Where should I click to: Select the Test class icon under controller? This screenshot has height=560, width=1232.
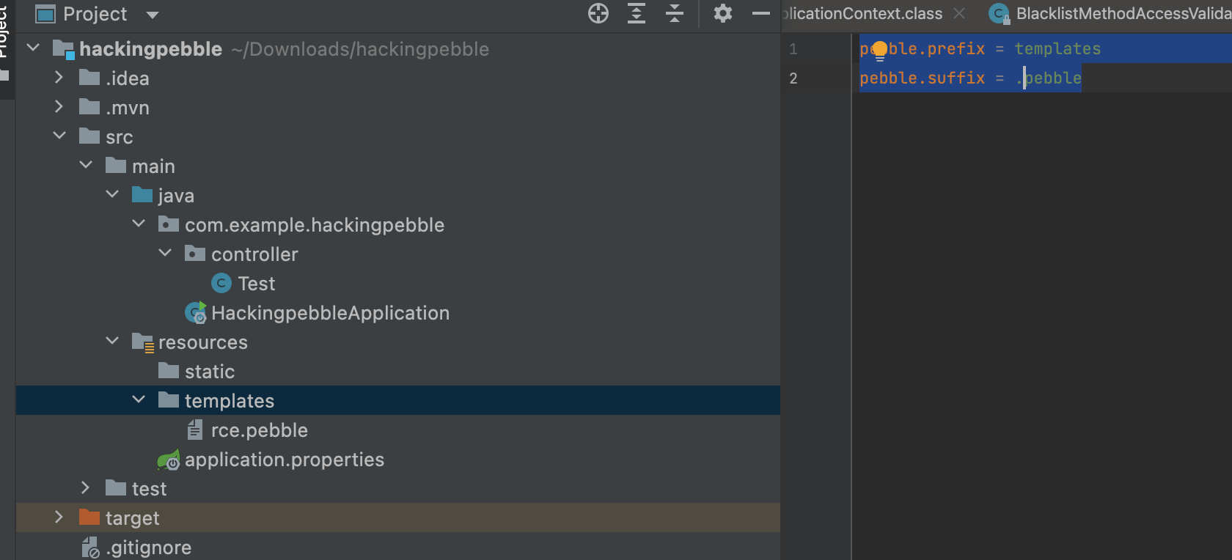coord(221,283)
